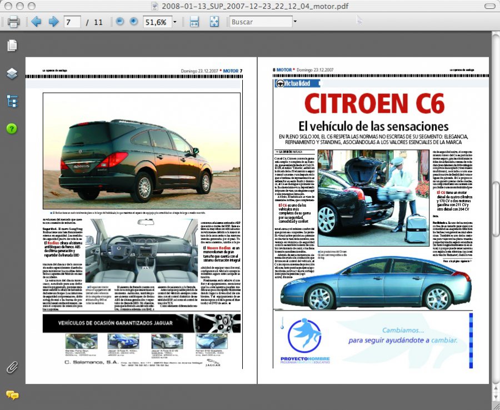Click the photo of the bellhop loading luggage
Screen dimensions: 500x410
click(373, 198)
